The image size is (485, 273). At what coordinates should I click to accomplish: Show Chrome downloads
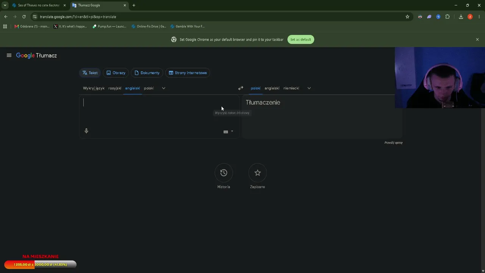pos(461,17)
